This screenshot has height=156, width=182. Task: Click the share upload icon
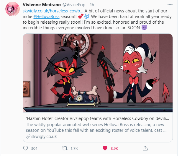click(x=145, y=148)
